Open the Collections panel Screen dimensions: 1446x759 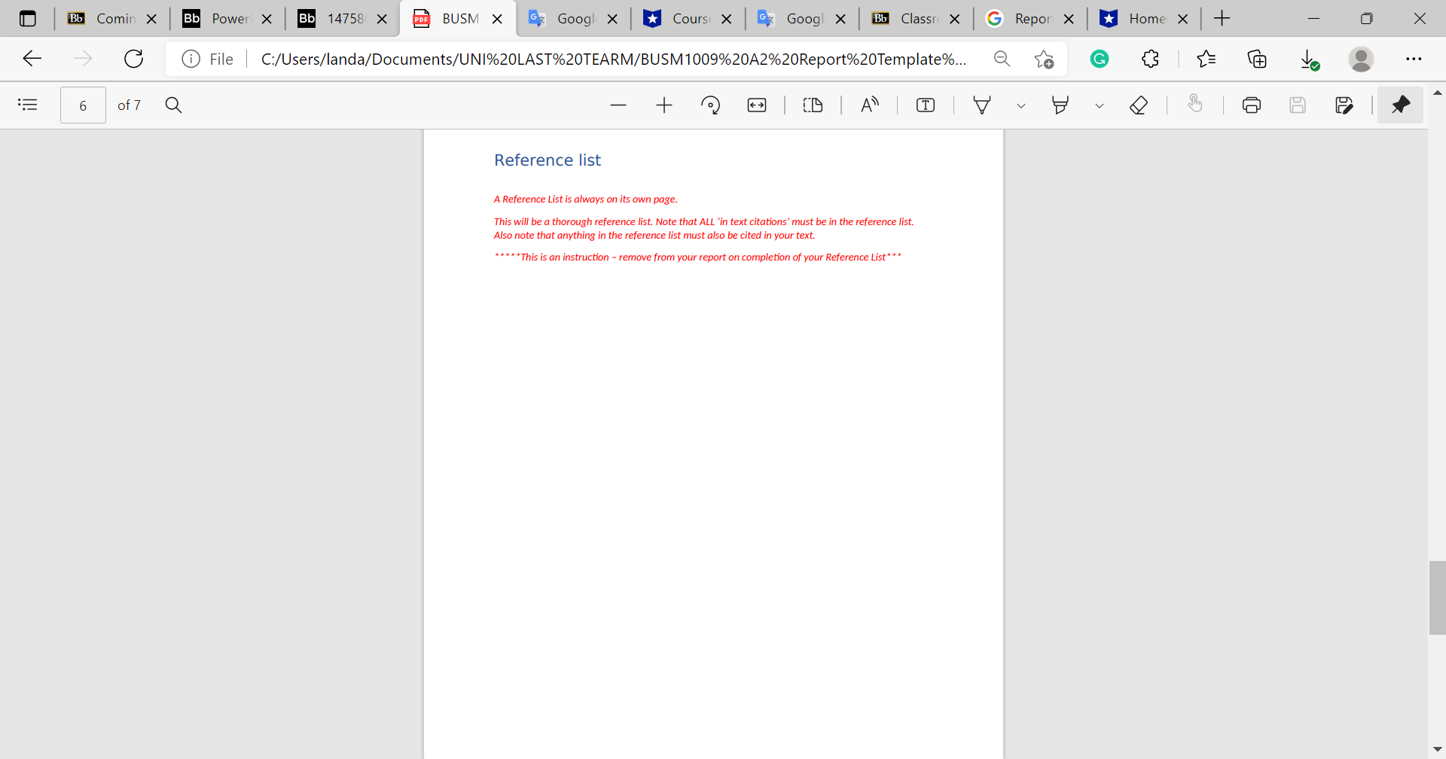click(x=1258, y=59)
